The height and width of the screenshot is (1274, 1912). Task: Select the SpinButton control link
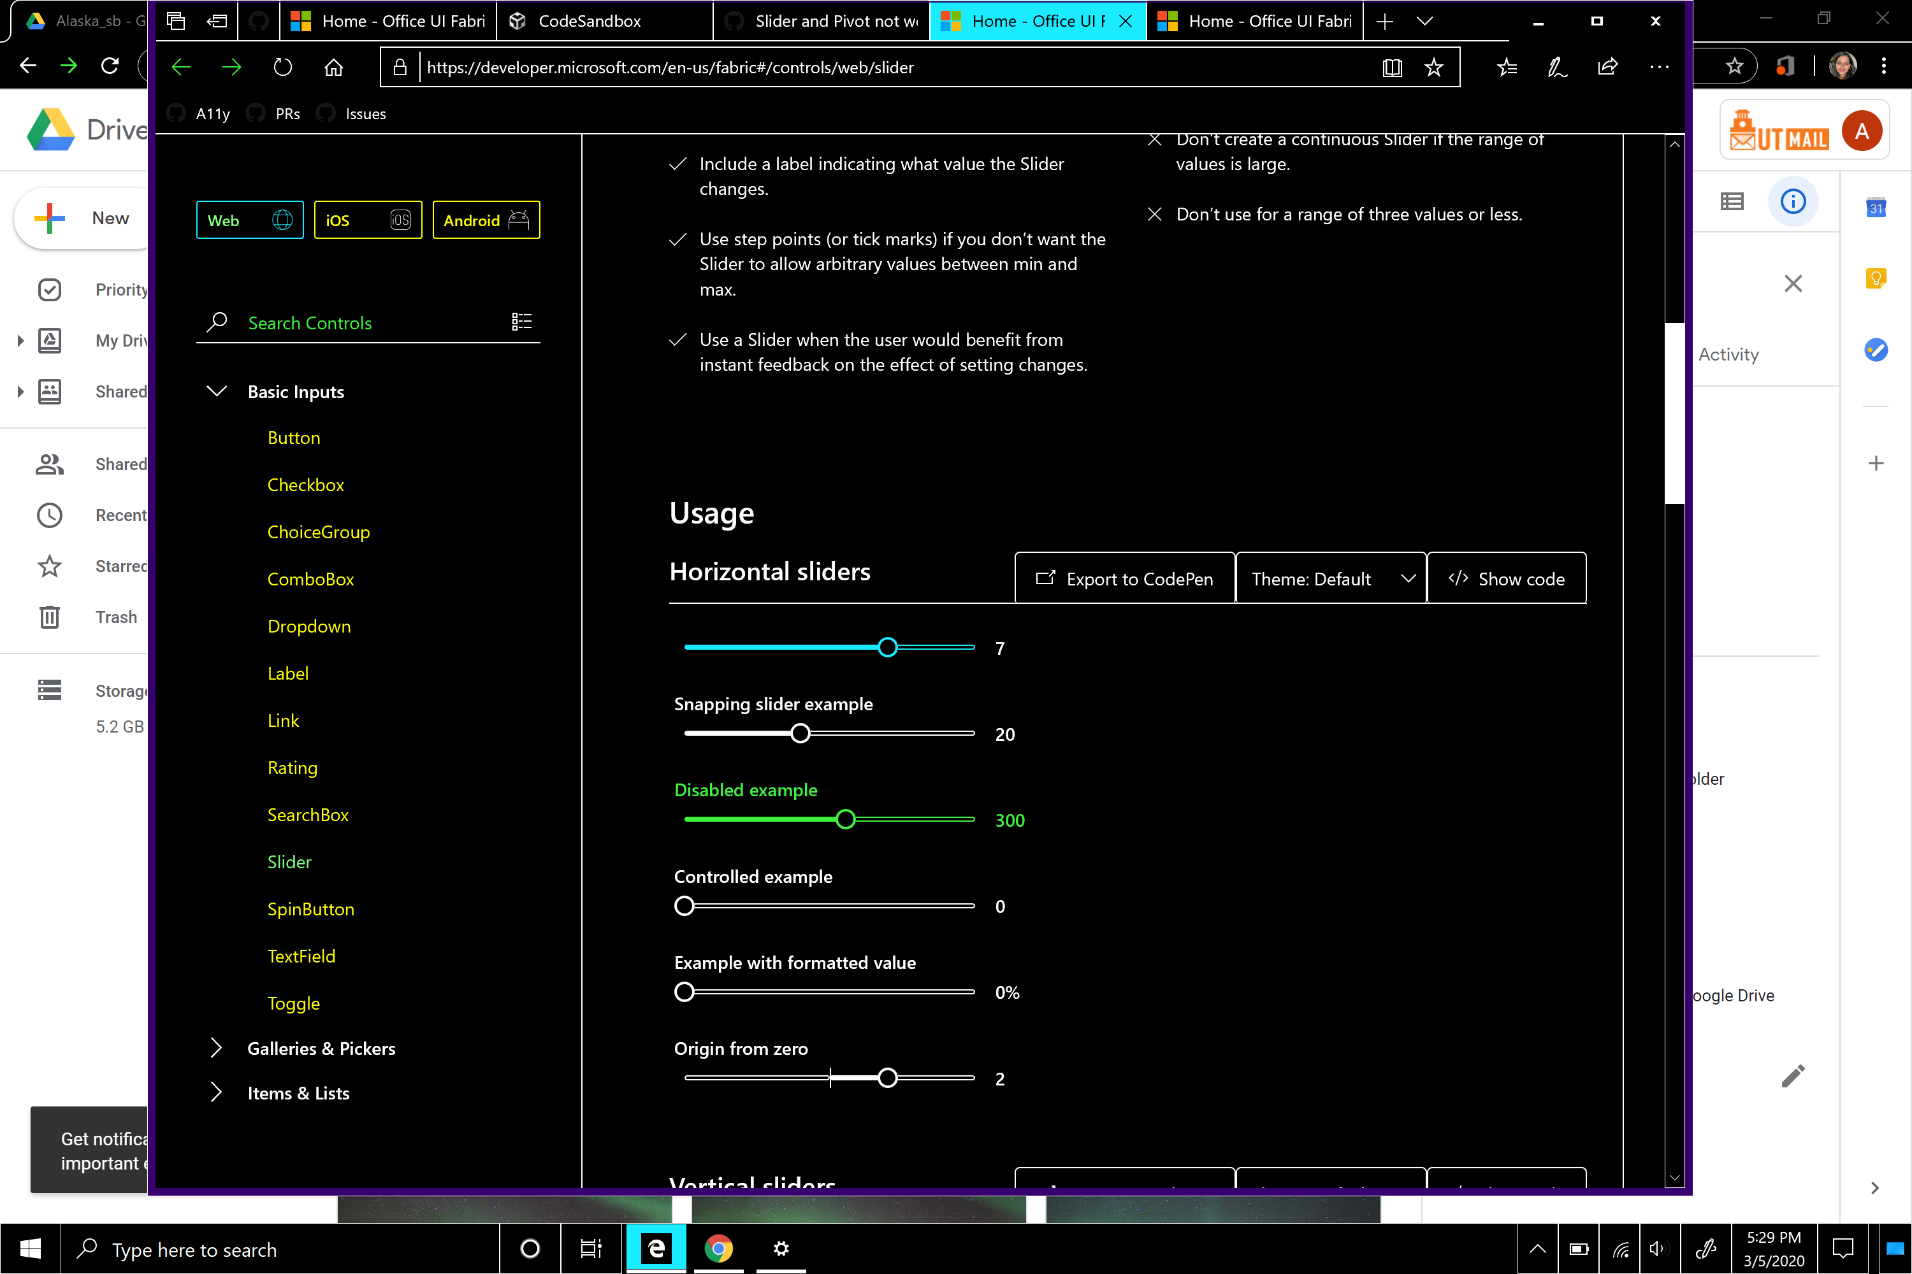[312, 908]
